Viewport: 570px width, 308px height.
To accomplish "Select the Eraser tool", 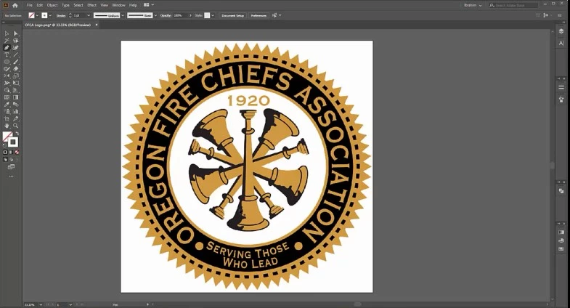I will click(x=16, y=69).
